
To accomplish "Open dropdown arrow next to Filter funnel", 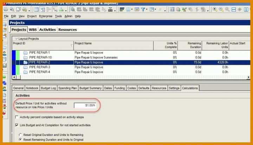I will [147, 9].
